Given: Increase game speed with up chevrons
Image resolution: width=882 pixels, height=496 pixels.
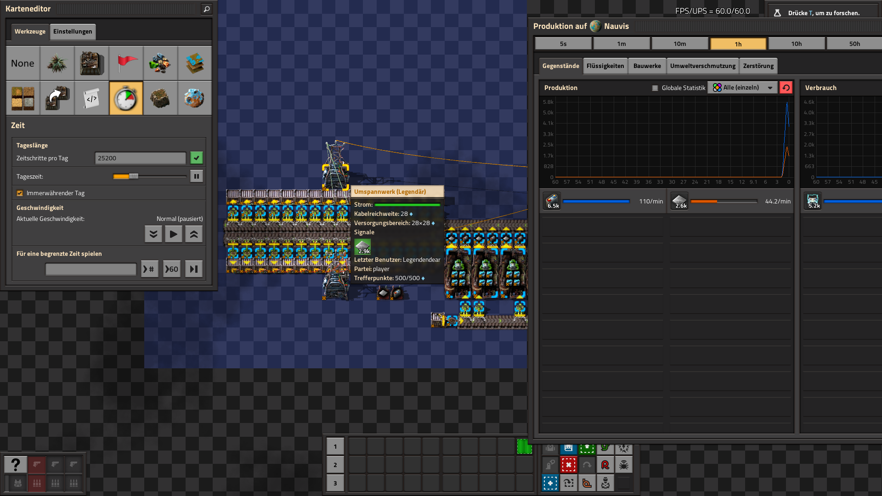Looking at the screenshot, I should click(x=194, y=234).
